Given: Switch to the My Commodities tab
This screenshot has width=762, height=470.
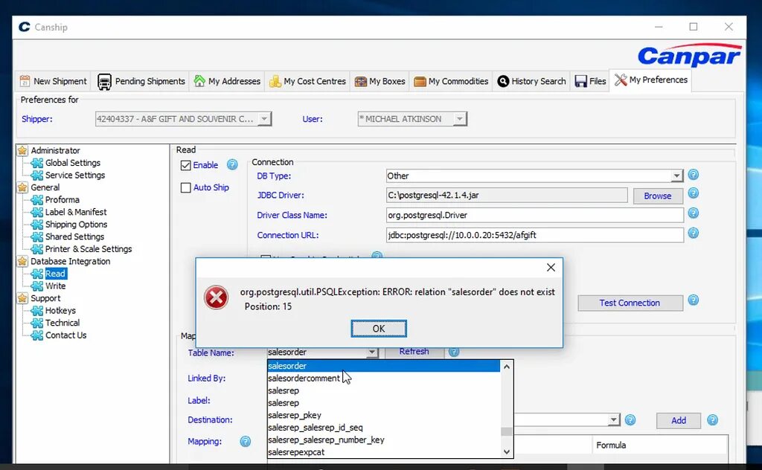Looking at the screenshot, I should pyautogui.click(x=452, y=81).
